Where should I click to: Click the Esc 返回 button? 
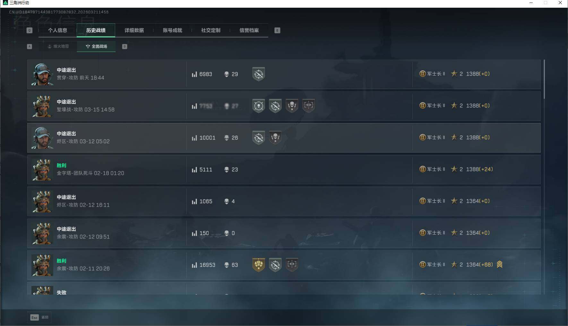point(39,317)
